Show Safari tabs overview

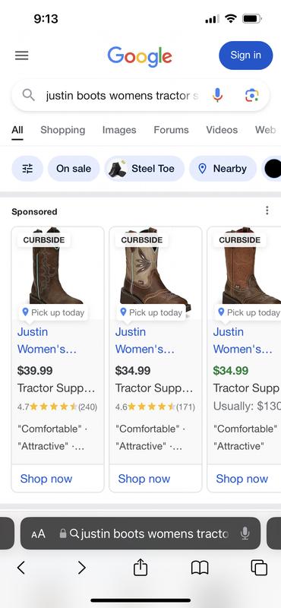click(259, 568)
